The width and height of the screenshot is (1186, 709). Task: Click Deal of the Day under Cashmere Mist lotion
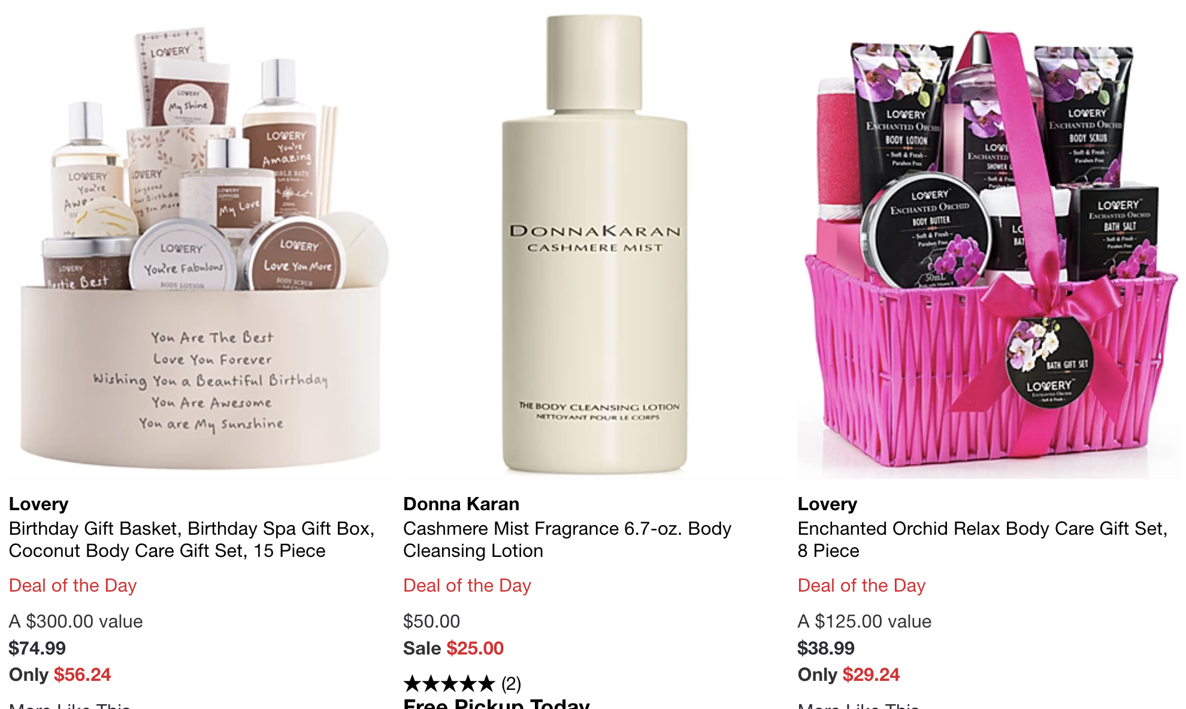coord(467,585)
